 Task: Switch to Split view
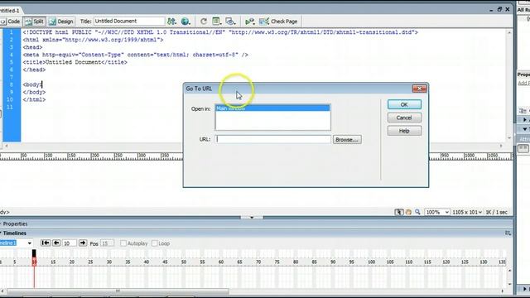pos(35,22)
